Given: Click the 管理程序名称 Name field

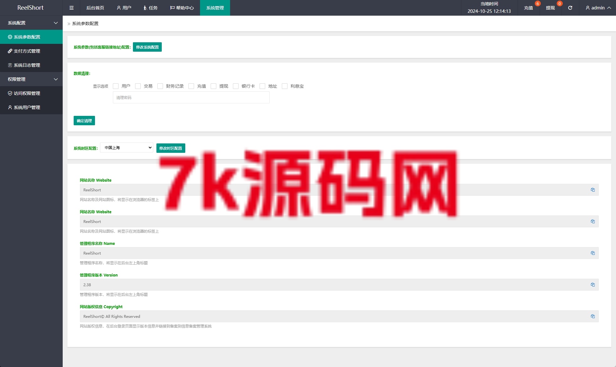Looking at the screenshot, I should (x=339, y=253).
